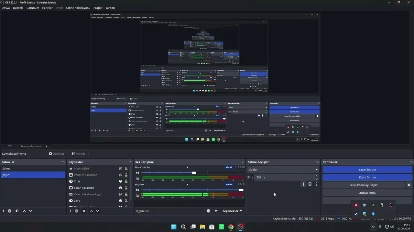Start virtual camera Sanal Kamerayı Başlat
The height and width of the screenshot is (232, 414).
point(364,185)
